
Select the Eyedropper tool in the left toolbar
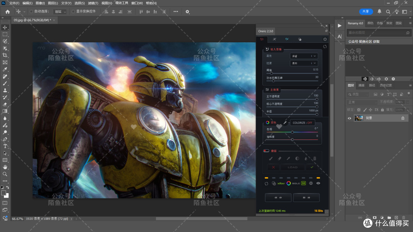click(x=5, y=69)
